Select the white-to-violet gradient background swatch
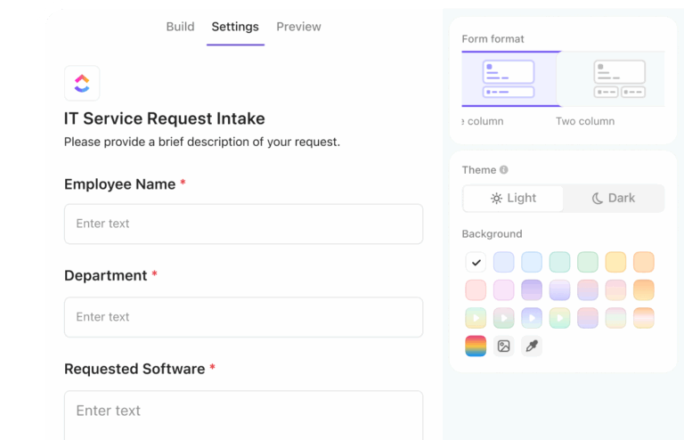 click(559, 290)
